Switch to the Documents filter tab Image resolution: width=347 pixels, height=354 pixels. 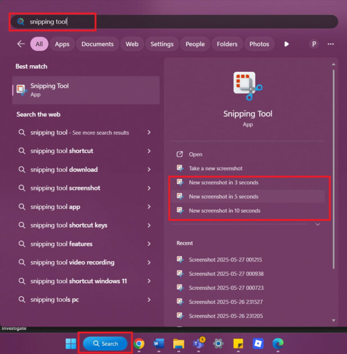click(x=98, y=44)
